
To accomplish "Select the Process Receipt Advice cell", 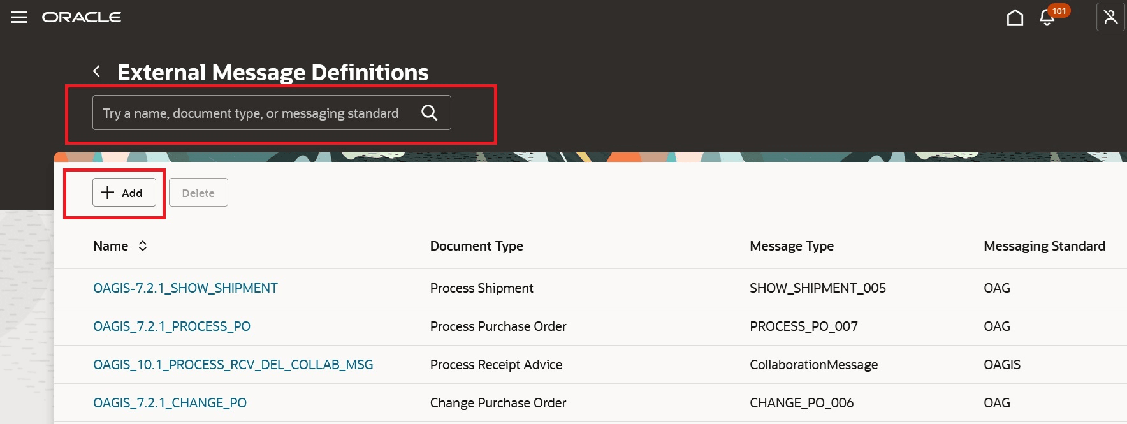I will tap(496, 365).
